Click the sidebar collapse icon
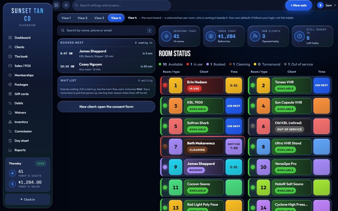 56,5
